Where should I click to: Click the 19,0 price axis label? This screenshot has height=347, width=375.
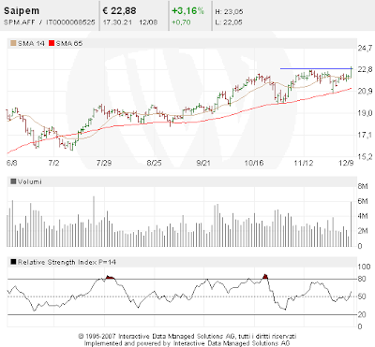[x=366, y=113]
